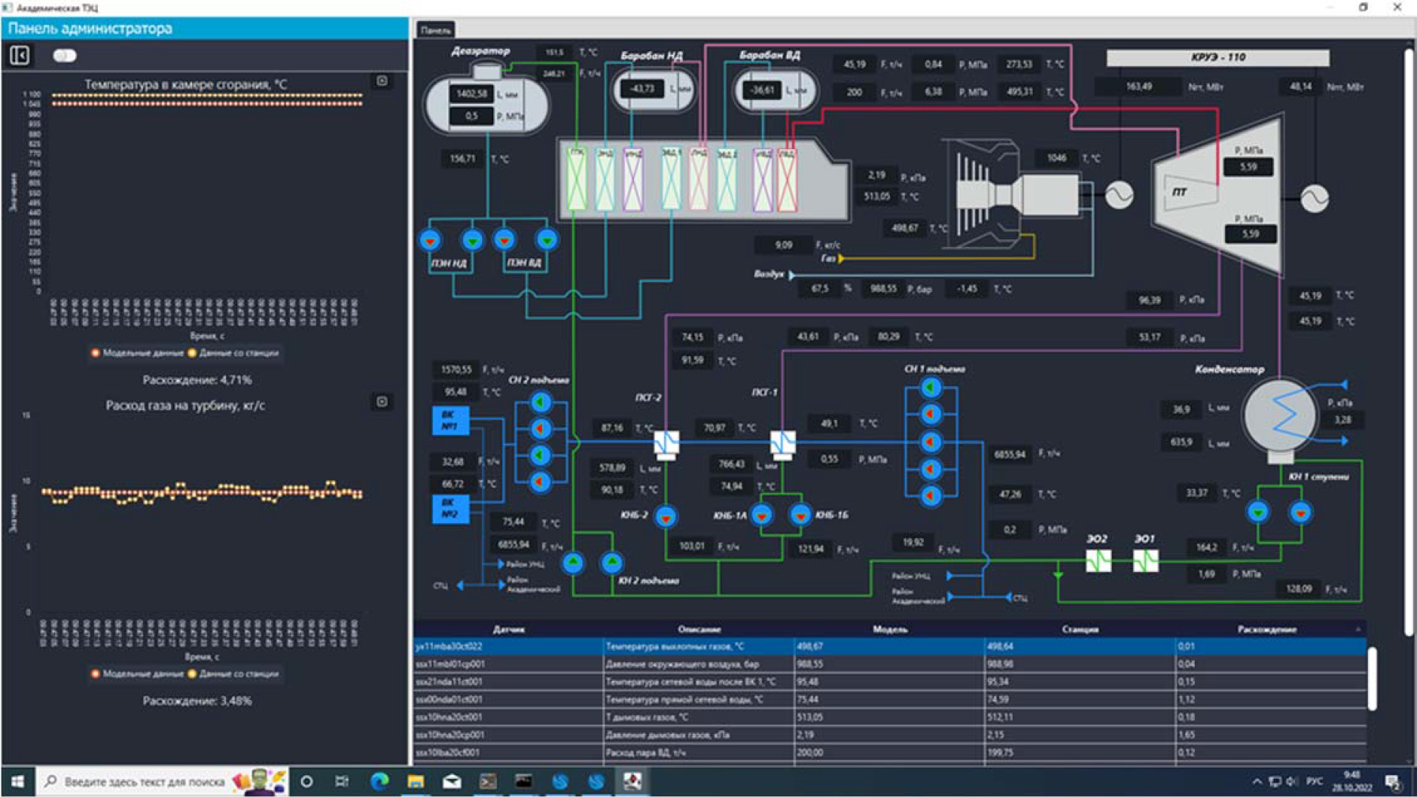The image size is (1417, 797).
Task: Open Microsoft Edge from the taskbar
Action: [x=379, y=782]
